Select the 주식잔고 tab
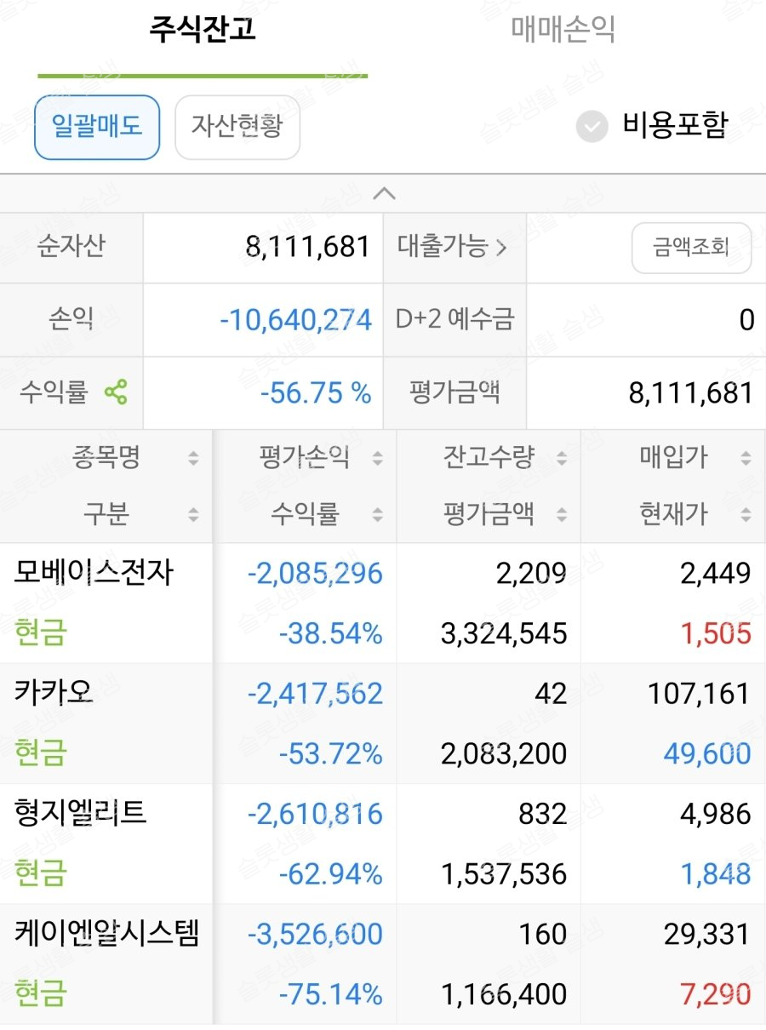The height and width of the screenshot is (1030, 766). point(203,30)
